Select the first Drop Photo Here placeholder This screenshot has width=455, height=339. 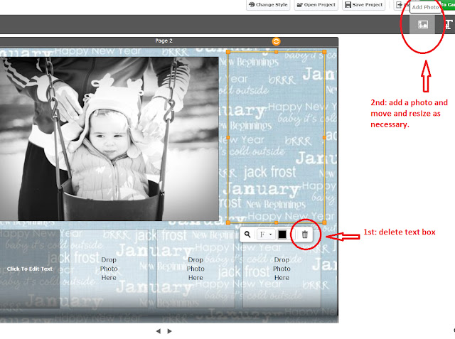[x=109, y=269]
